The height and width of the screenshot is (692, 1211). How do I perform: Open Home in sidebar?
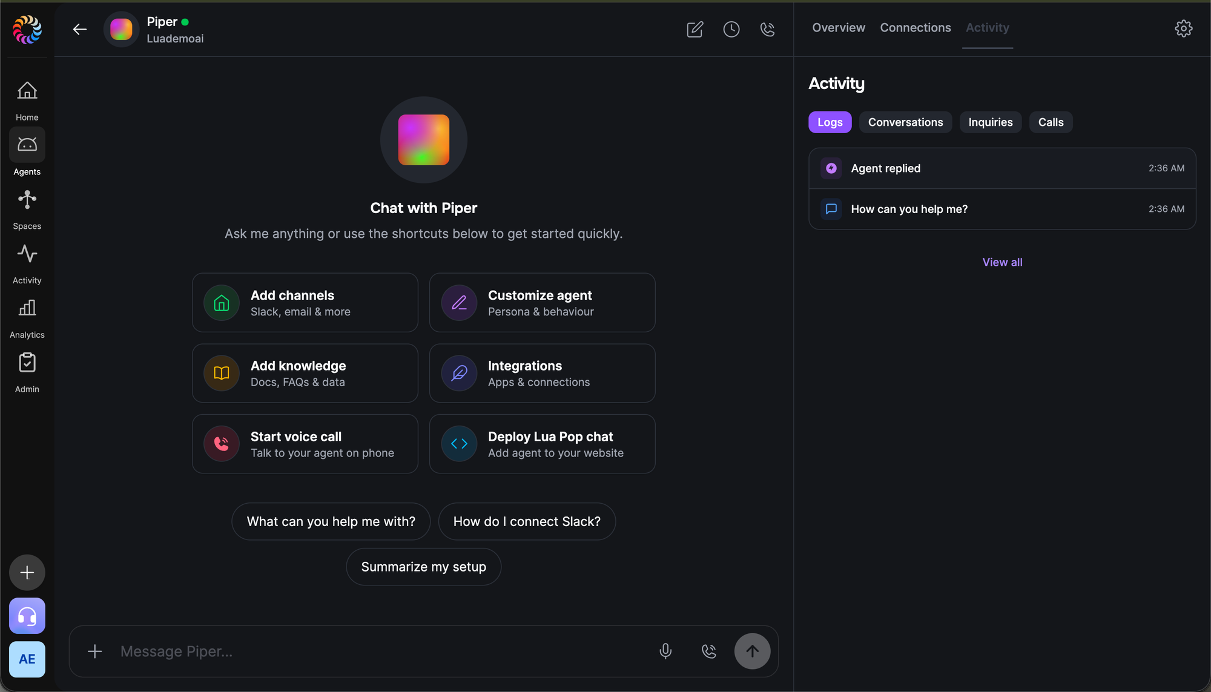pos(27,101)
